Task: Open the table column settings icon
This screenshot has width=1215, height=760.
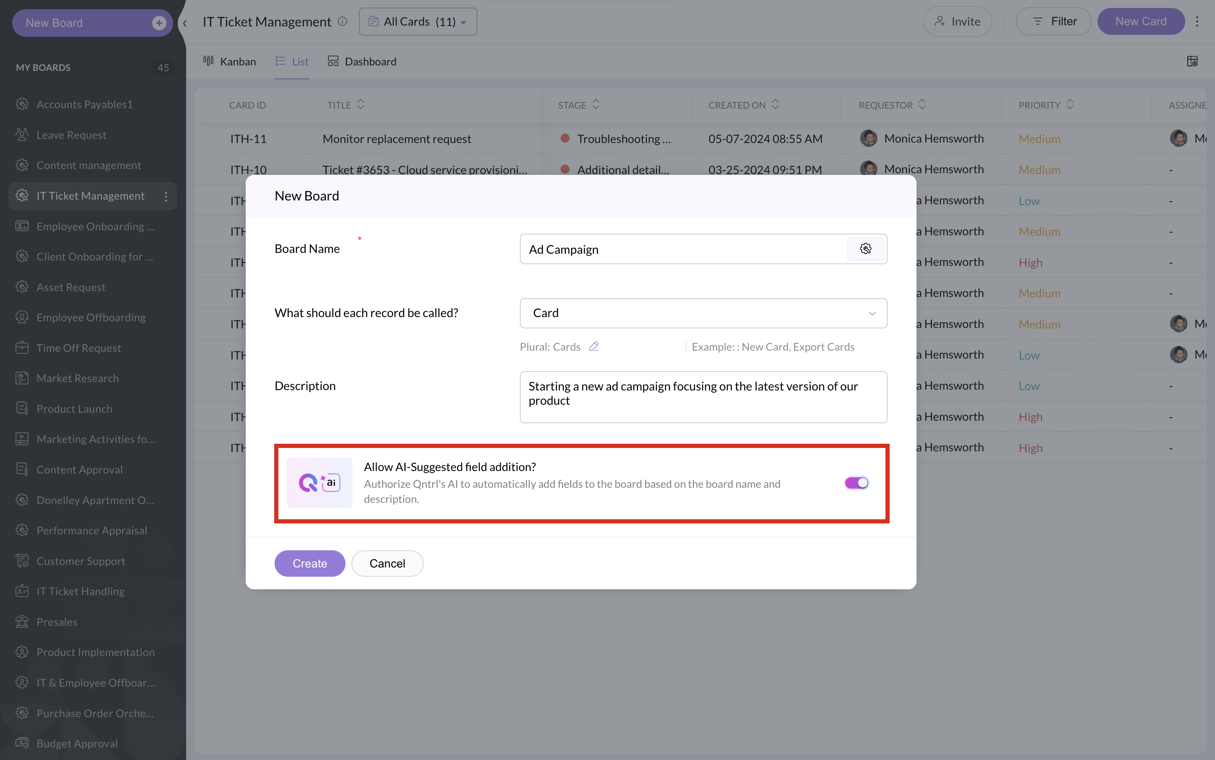Action: pos(1192,61)
